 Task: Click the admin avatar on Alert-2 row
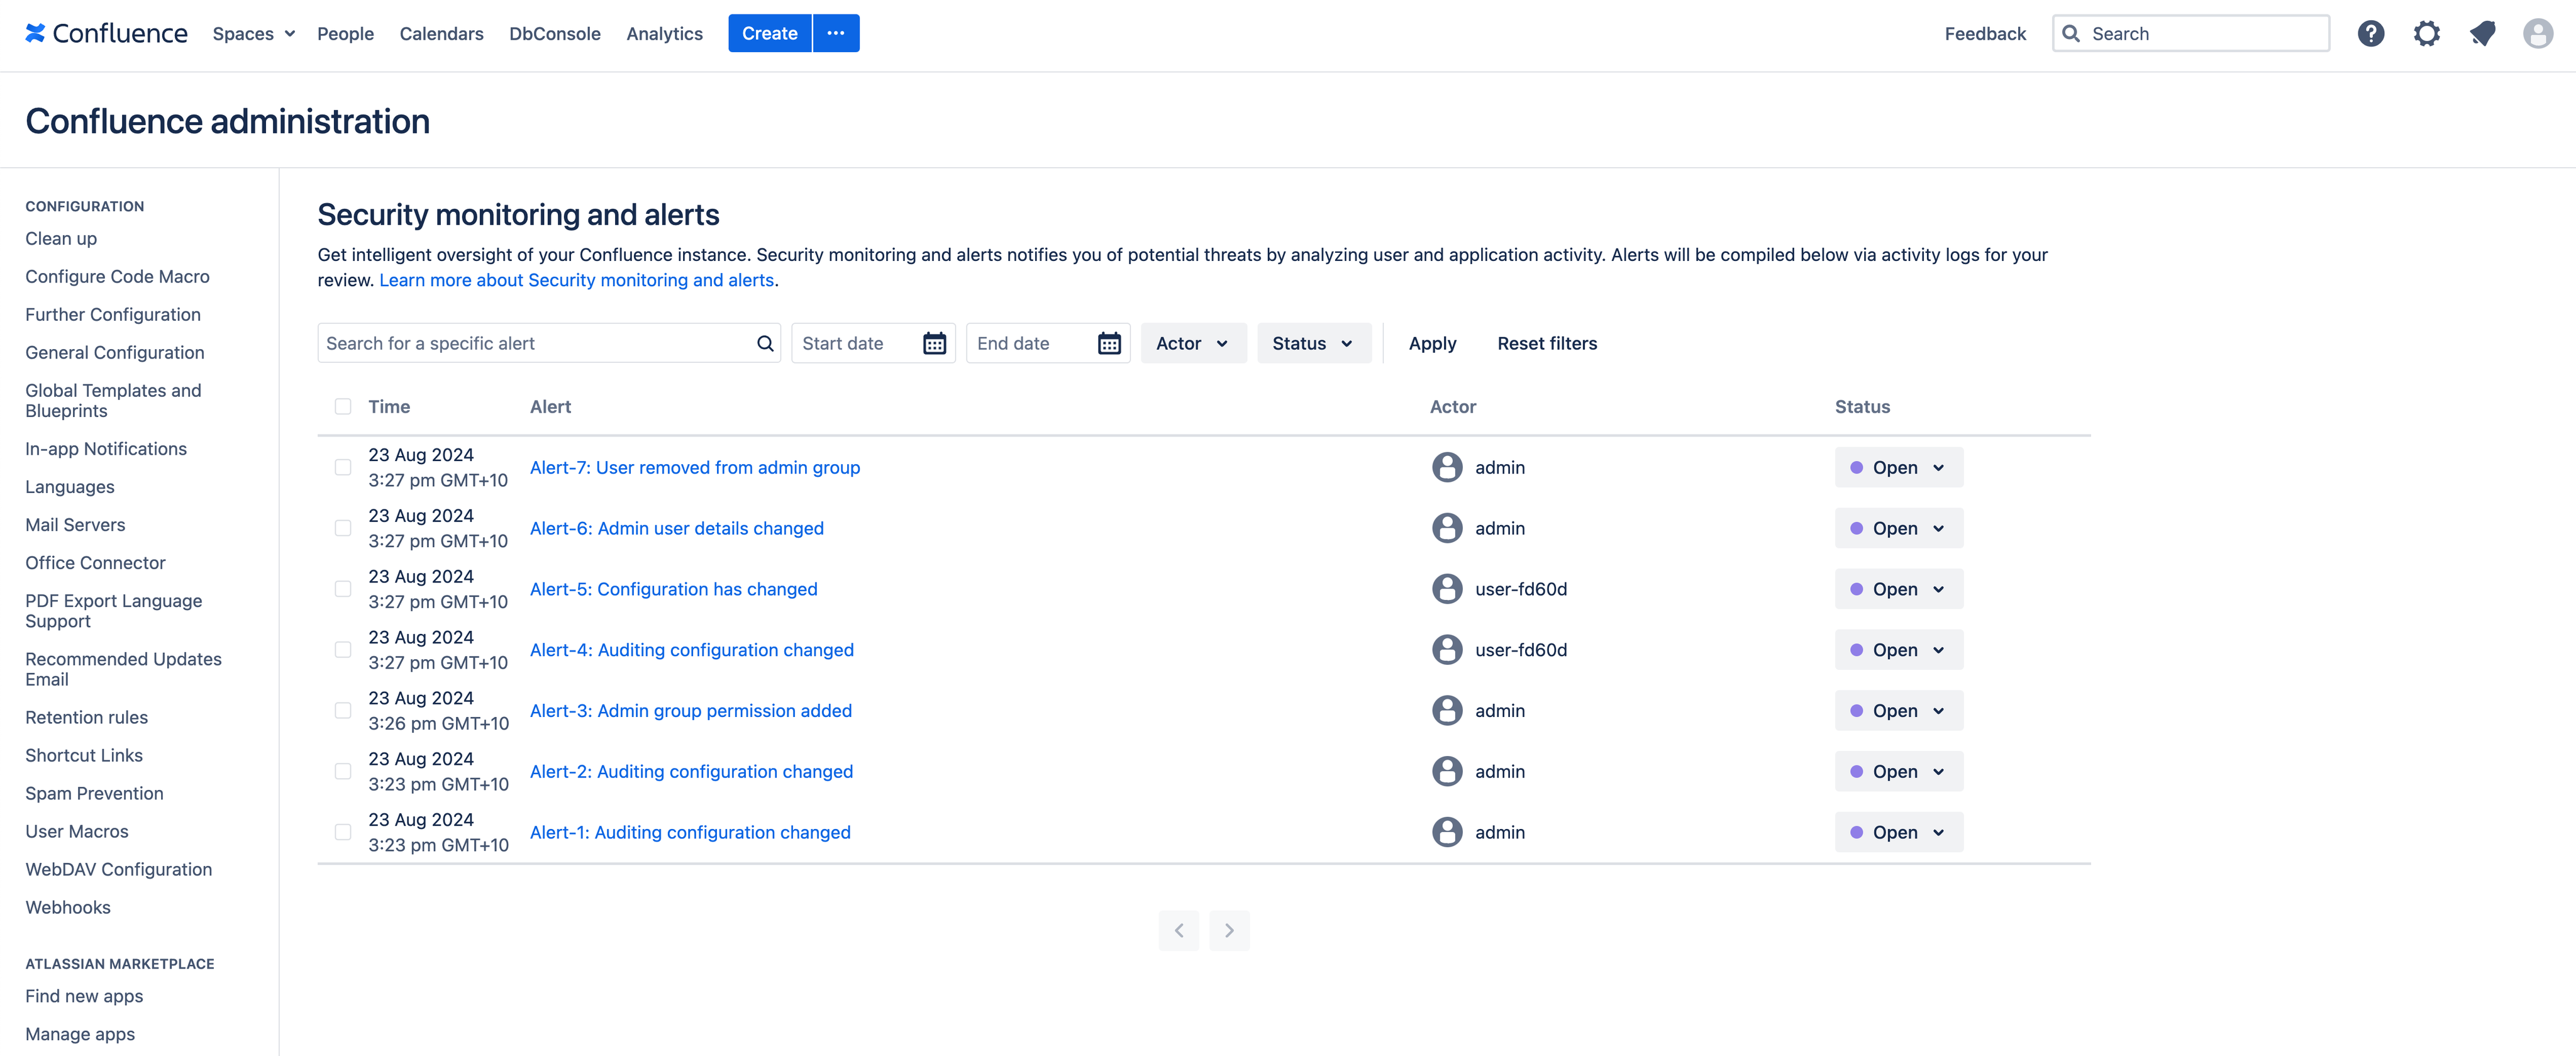click(1447, 771)
